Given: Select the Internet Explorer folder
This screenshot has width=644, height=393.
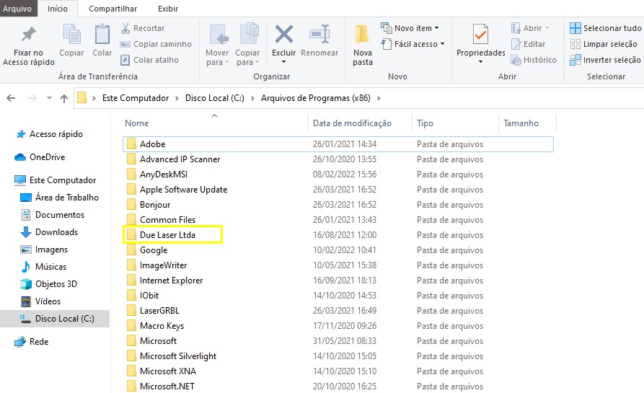Looking at the screenshot, I should [338, 281].
